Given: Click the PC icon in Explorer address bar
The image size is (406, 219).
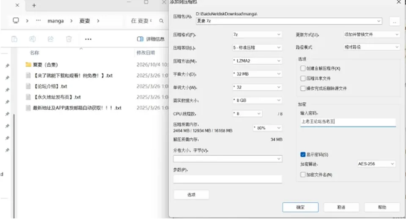Looking at the screenshot, I should coord(16,21).
